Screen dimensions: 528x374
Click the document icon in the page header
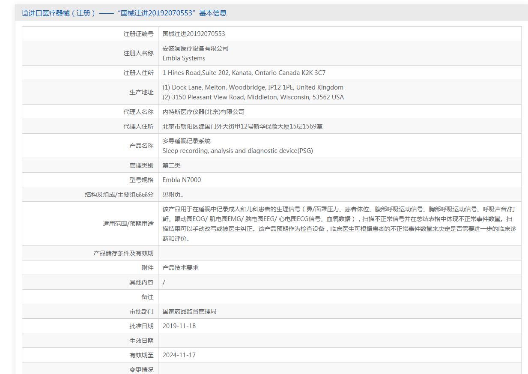click(x=25, y=13)
